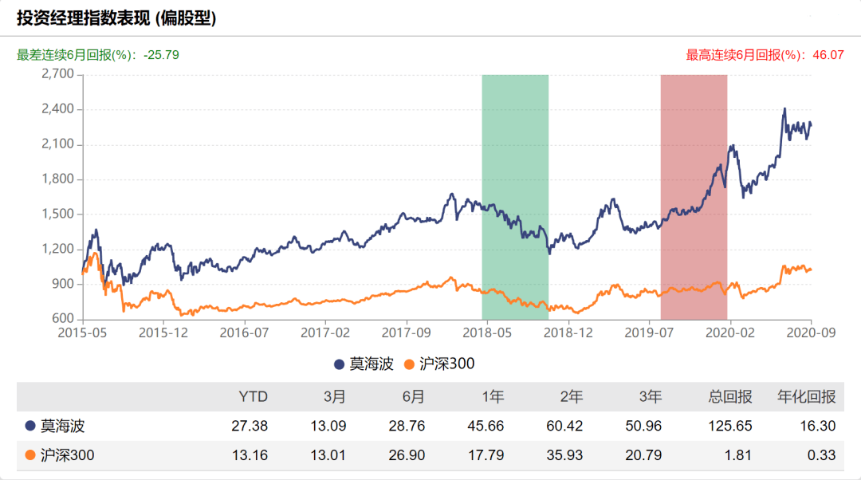Select the 总回报 column header
Image resolution: width=861 pixels, height=480 pixels.
point(729,396)
